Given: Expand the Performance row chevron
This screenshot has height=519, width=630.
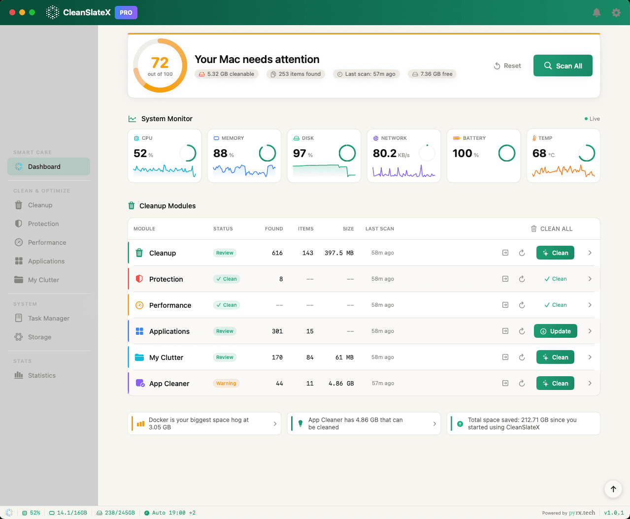Looking at the screenshot, I should coord(590,305).
